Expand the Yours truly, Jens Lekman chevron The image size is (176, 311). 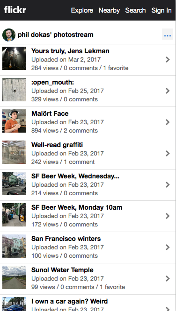coord(168,59)
